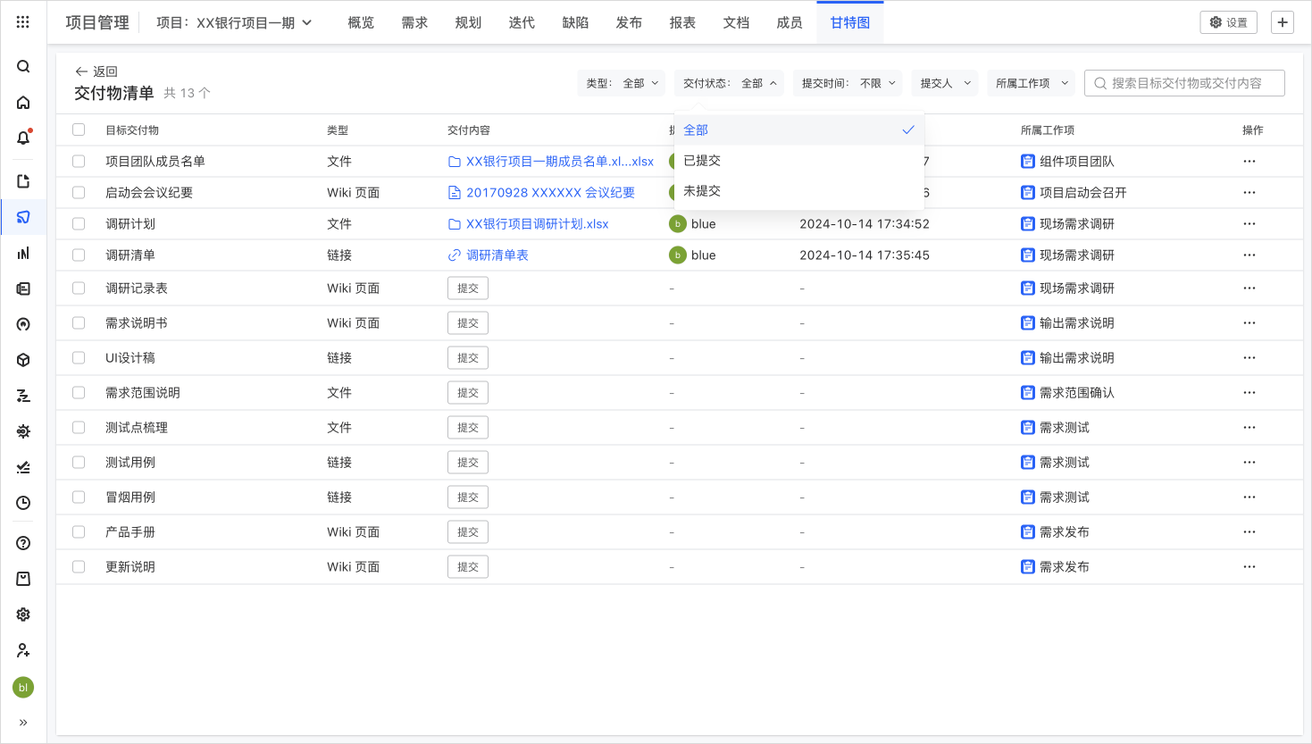Check the 项目团队成员名单 row checkbox
The width and height of the screenshot is (1312, 744).
[x=79, y=162]
